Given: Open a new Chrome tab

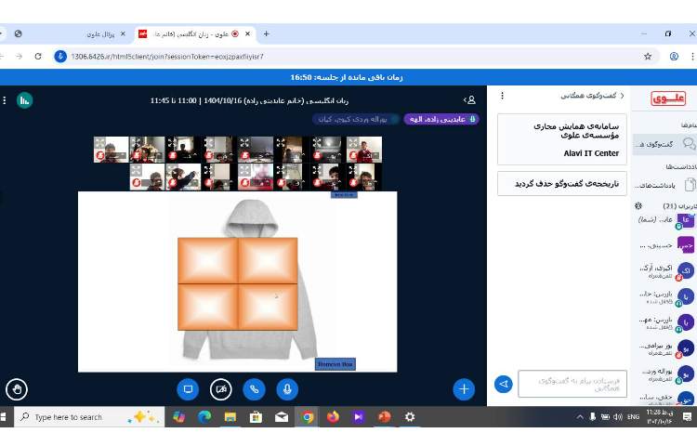Looking at the screenshot, I should click(x=267, y=33).
